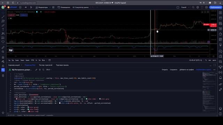Select the forecasting/measurement tool

(x=3, y=38)
